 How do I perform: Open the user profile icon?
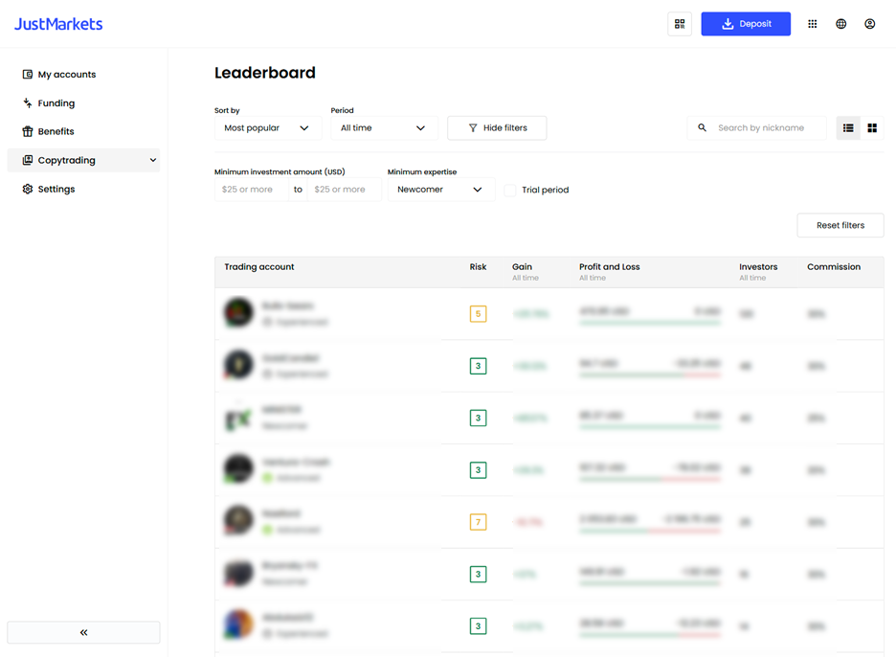coord(869,24)
